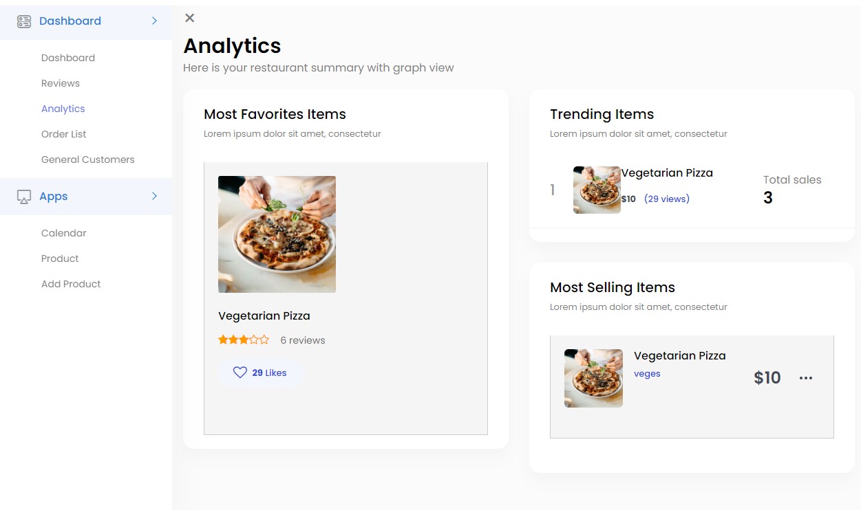Collapse the Dashboard menu using its chevron
Image resolution: width=861 pixels, height=510 pixels.
tap(154, 21)
